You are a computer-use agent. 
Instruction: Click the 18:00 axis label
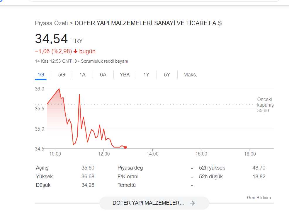(250, 154)
